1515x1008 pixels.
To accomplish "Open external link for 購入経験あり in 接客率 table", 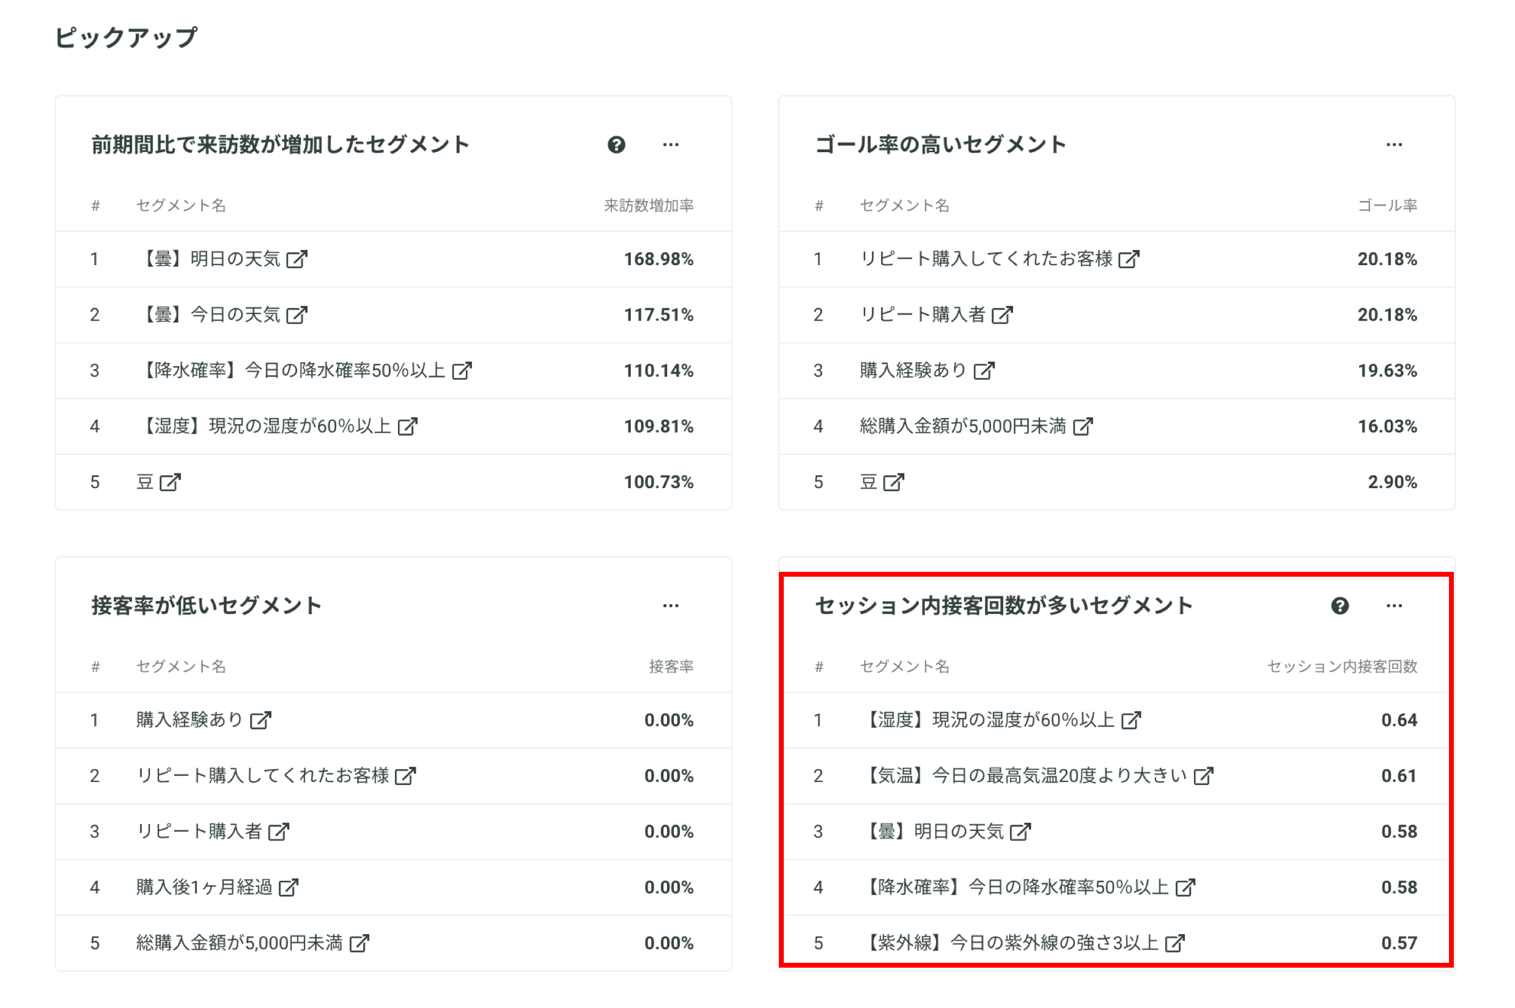I will pos(260,720).
